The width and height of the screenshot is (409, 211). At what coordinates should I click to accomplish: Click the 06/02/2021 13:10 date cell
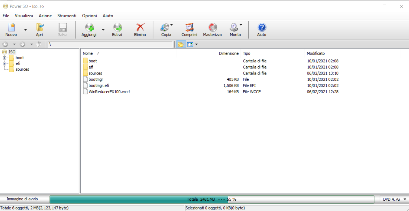(x=323, y=73)
